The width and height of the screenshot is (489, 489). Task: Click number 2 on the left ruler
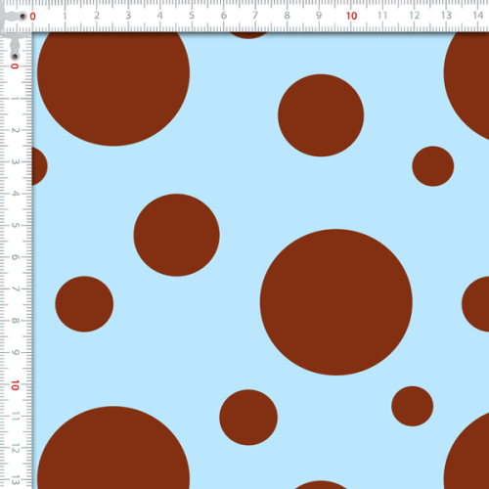(15, 130)
